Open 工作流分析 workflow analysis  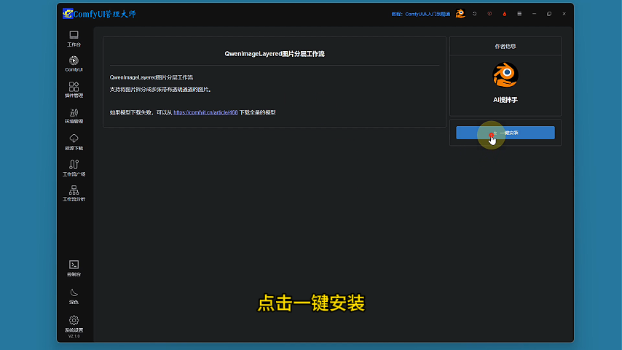(74, 194)
